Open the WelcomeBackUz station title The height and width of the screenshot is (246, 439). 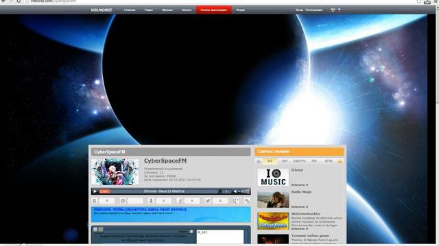pos(306,214)
